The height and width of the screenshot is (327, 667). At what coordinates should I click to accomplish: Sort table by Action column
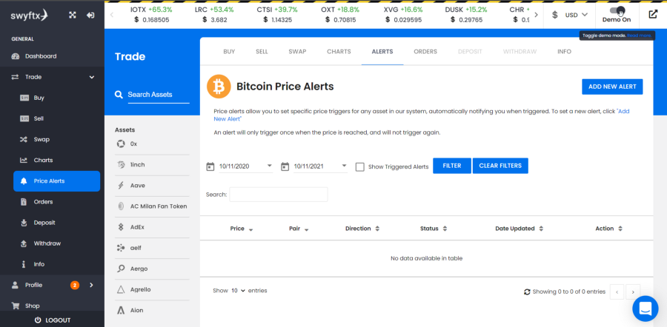(x=608, y=229)
